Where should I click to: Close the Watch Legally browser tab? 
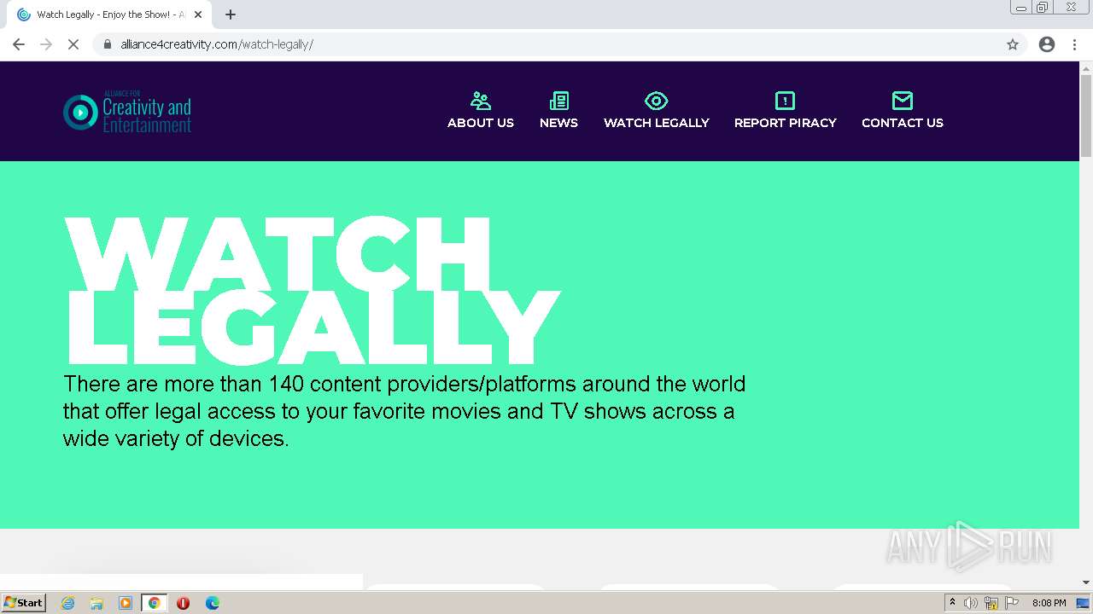tap(198, 14)
